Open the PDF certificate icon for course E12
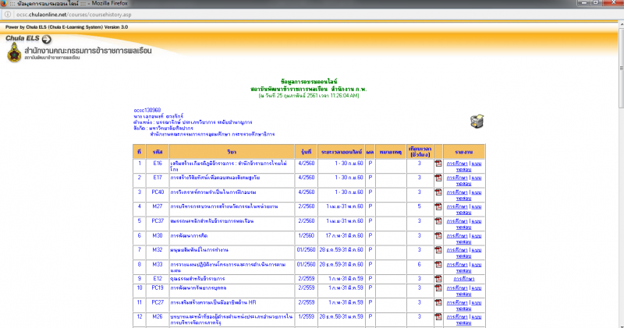Screen dimensions: 624x328 point(438,279)
